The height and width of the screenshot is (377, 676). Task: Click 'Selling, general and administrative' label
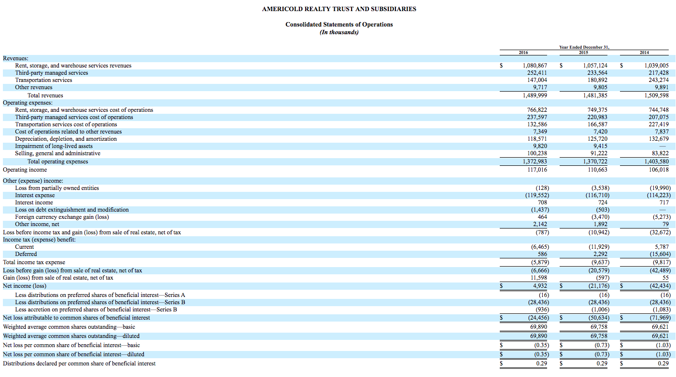coord(58,153)
